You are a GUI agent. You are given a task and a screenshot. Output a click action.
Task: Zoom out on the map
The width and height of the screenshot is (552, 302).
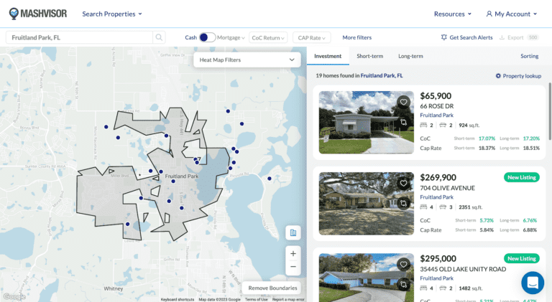pos(293,267)
